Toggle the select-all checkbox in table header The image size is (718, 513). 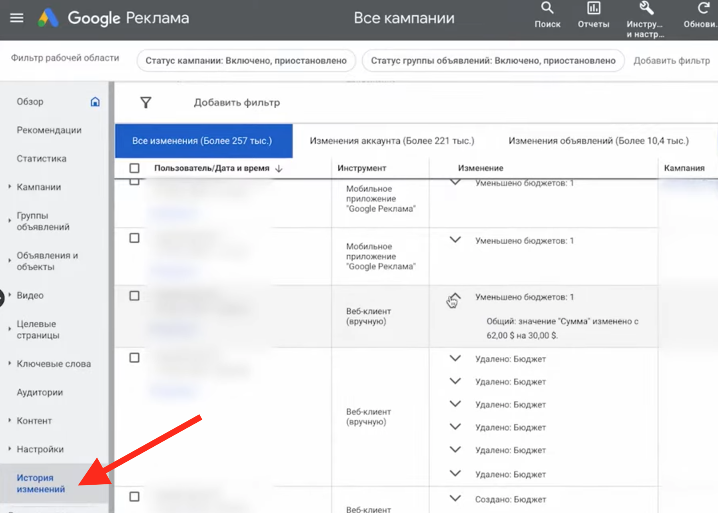[x=134, y=168]
